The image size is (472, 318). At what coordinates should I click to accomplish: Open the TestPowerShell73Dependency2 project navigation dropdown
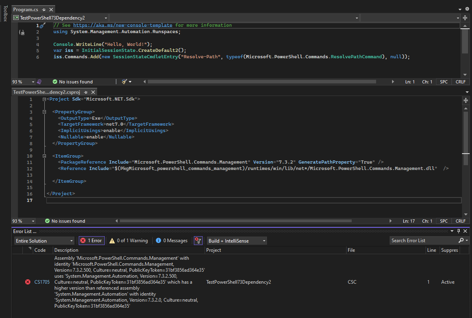(60, 18)
